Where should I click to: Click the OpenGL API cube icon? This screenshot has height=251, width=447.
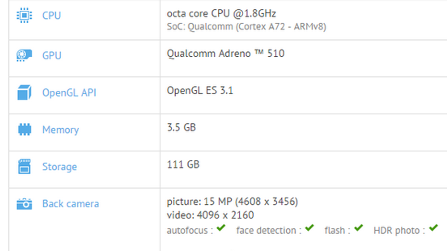[x=24, y=92]
